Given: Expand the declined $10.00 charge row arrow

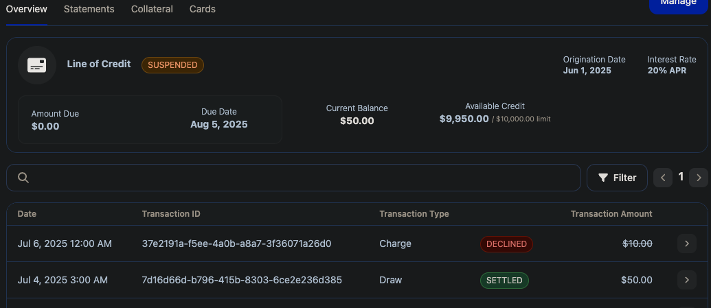Looking at the screenshot, I should (686, 244).
